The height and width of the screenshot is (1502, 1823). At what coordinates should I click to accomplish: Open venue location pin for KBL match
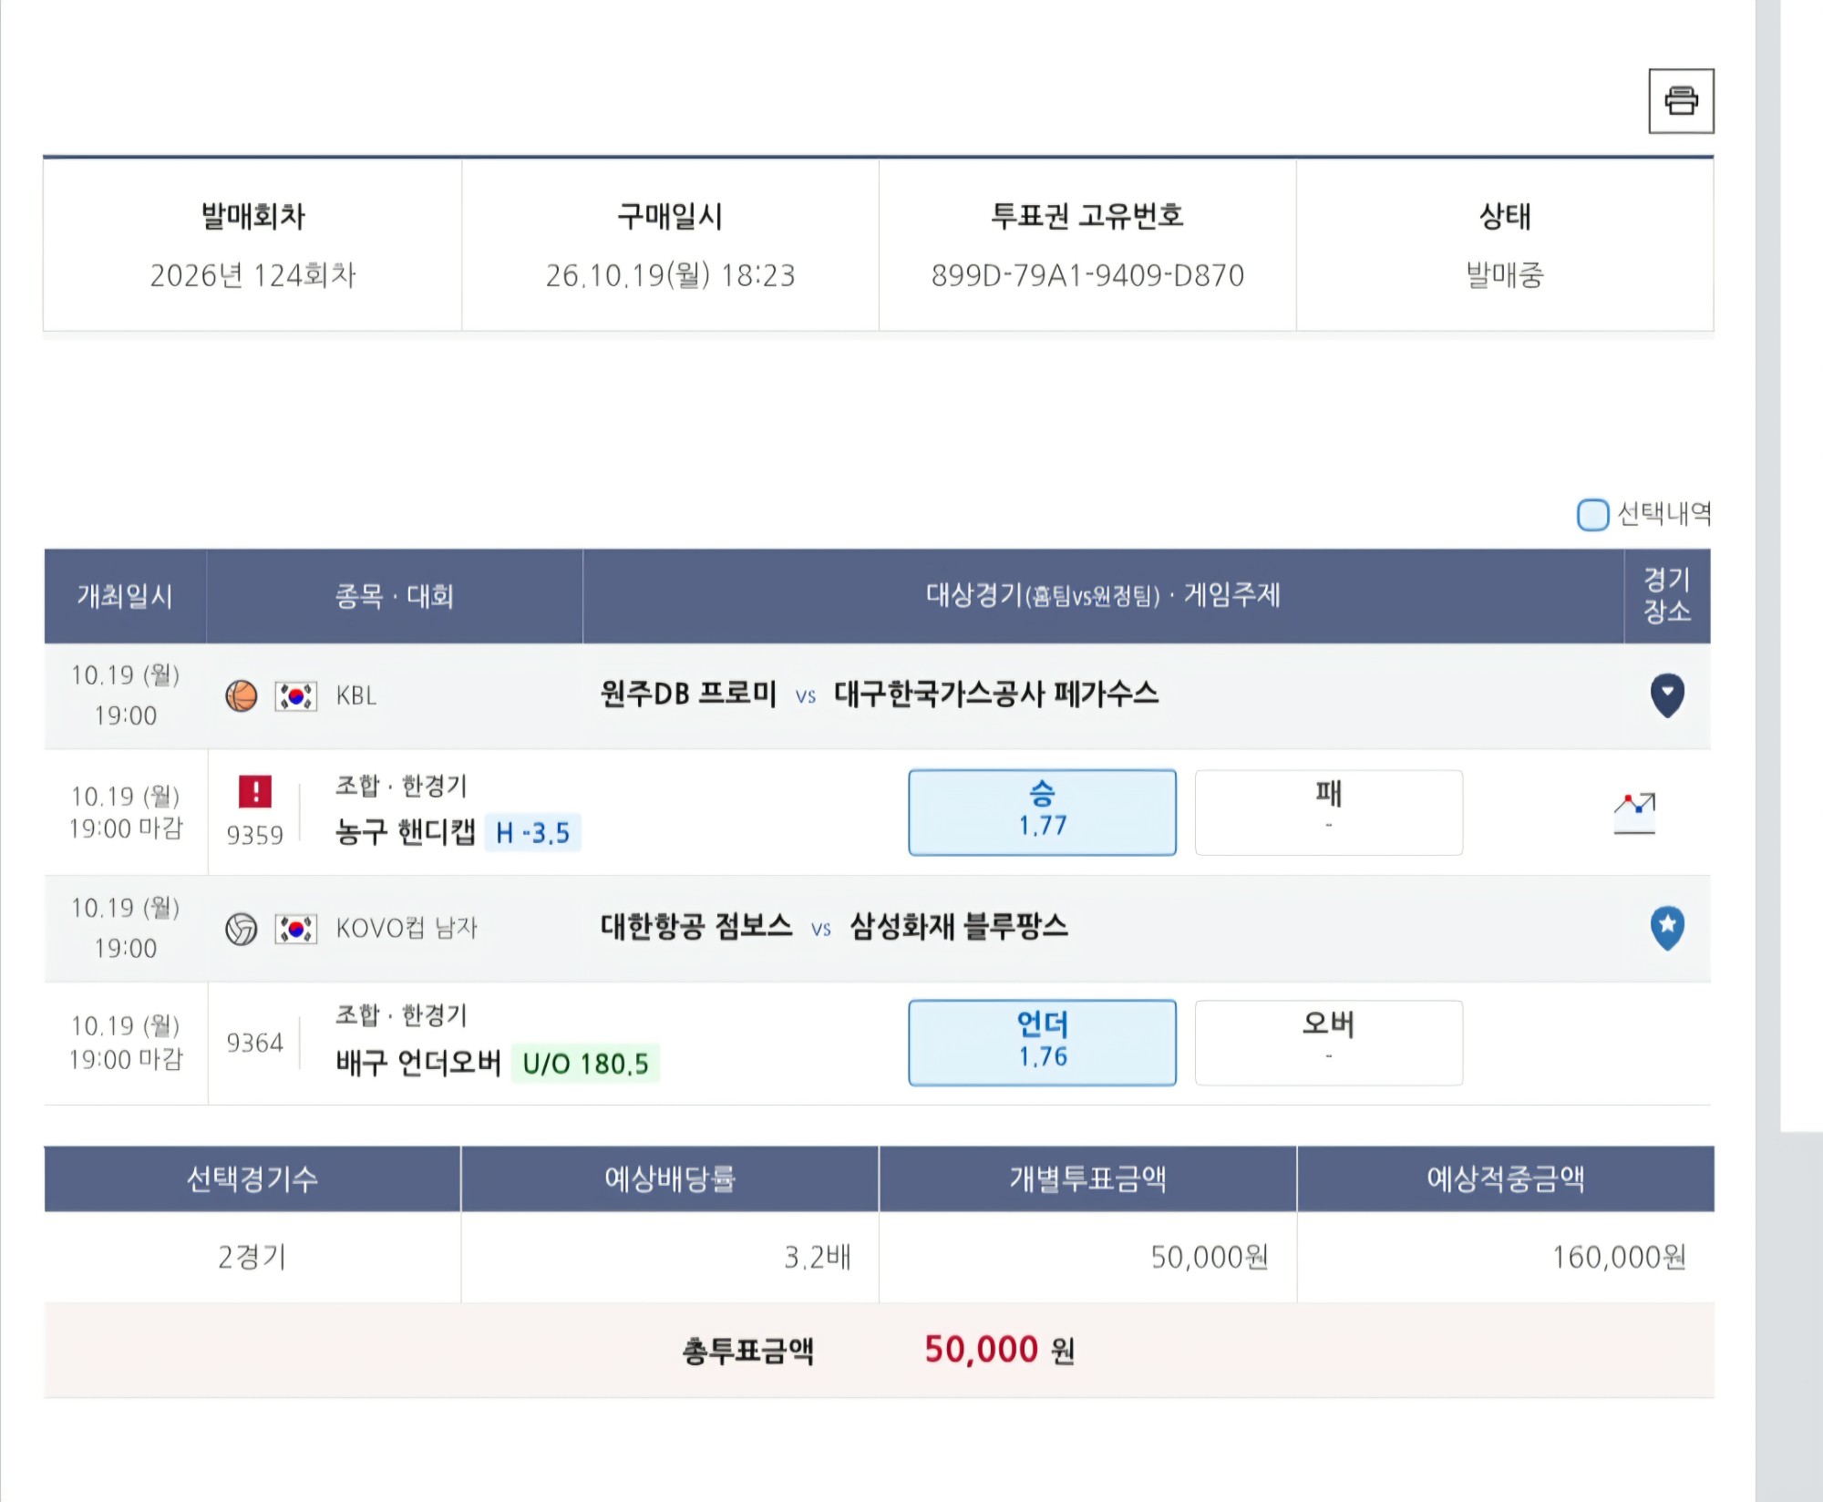point(1667,695)
